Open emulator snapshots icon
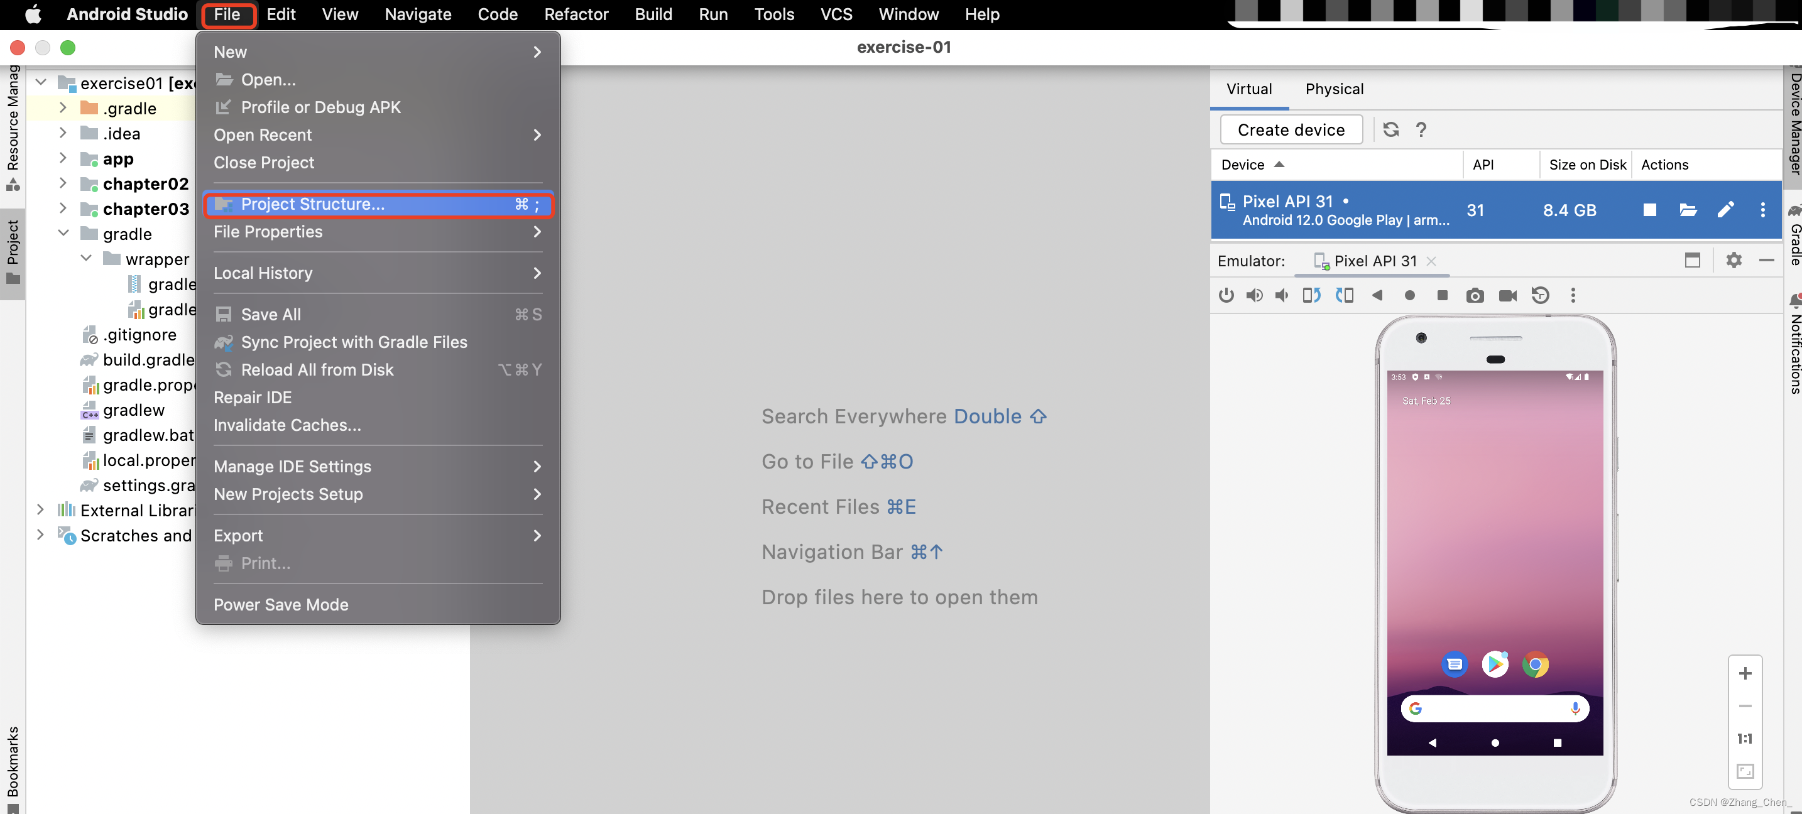Image resolution: width=1802 pixels, height=814 pixels. [x=1541, y=296]
